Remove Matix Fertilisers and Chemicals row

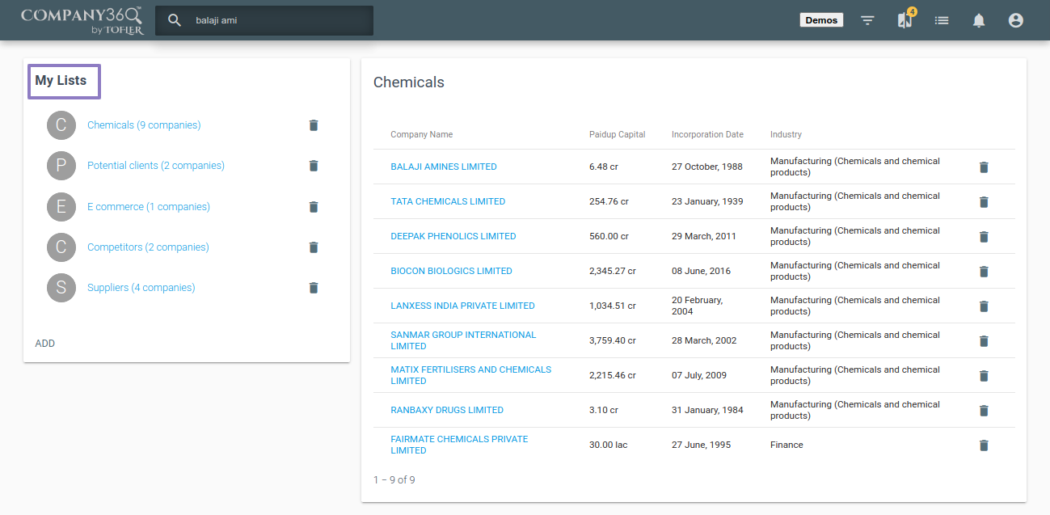(x=984, y=376)
